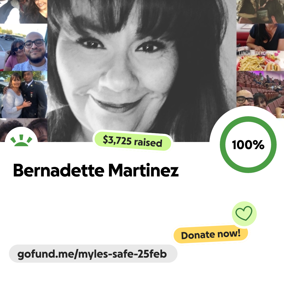Open the top-left corner selfie thumbnail
Viewport: 284px width, 284px height.
(x=24, y=12)
